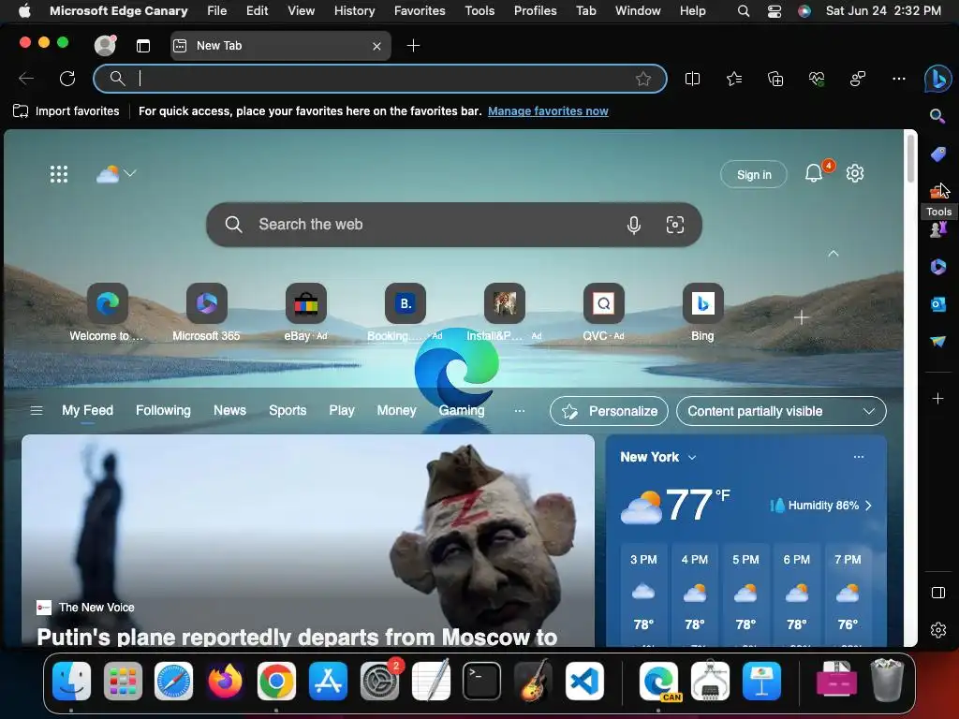The image size is (959, 719).
Task: Reload the page
Action: (67, 79)
